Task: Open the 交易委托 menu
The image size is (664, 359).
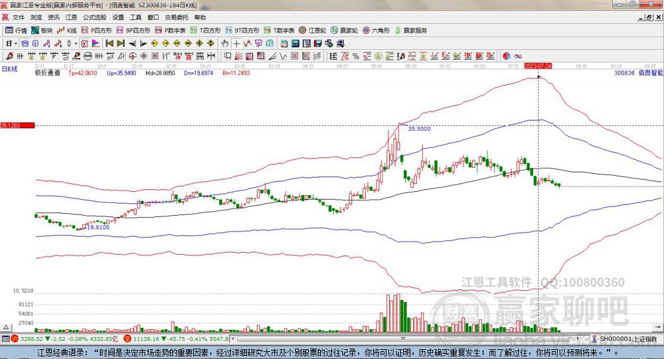Action: coord(176,17)
